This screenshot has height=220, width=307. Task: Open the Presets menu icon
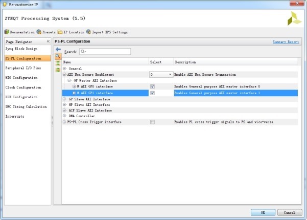coord(39,32)
